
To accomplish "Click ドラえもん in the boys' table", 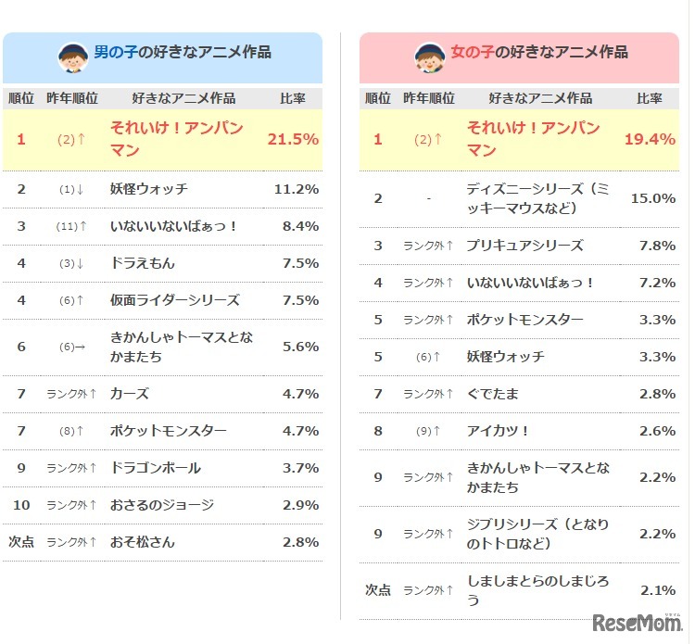I will point(142,263).
